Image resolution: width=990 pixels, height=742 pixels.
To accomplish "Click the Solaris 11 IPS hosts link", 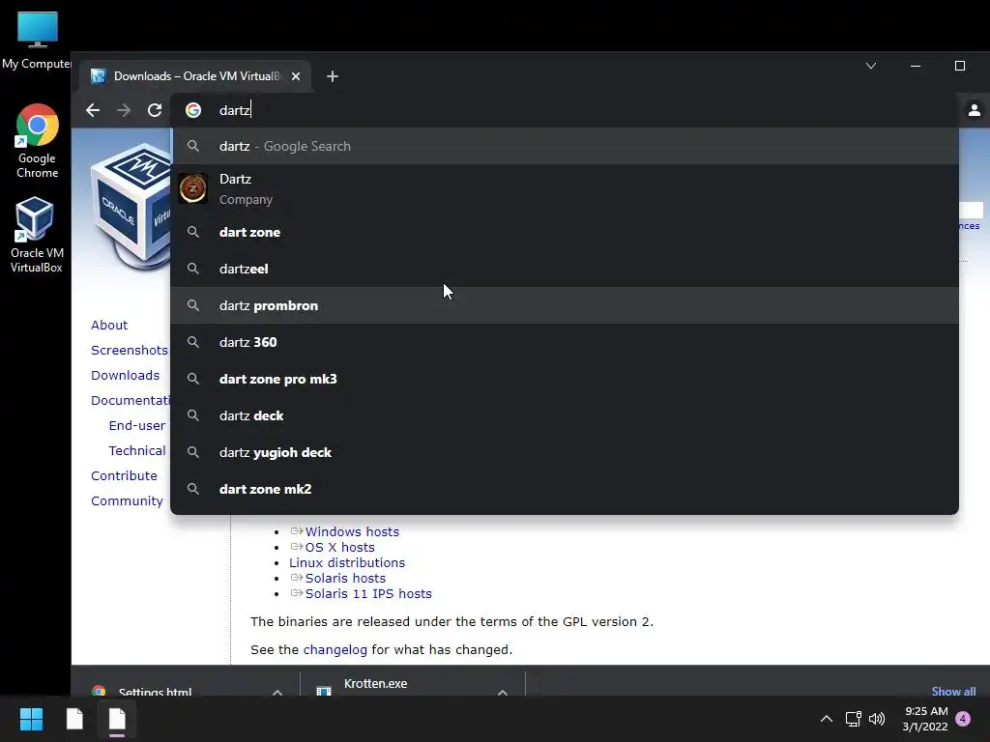I will 368,594.
